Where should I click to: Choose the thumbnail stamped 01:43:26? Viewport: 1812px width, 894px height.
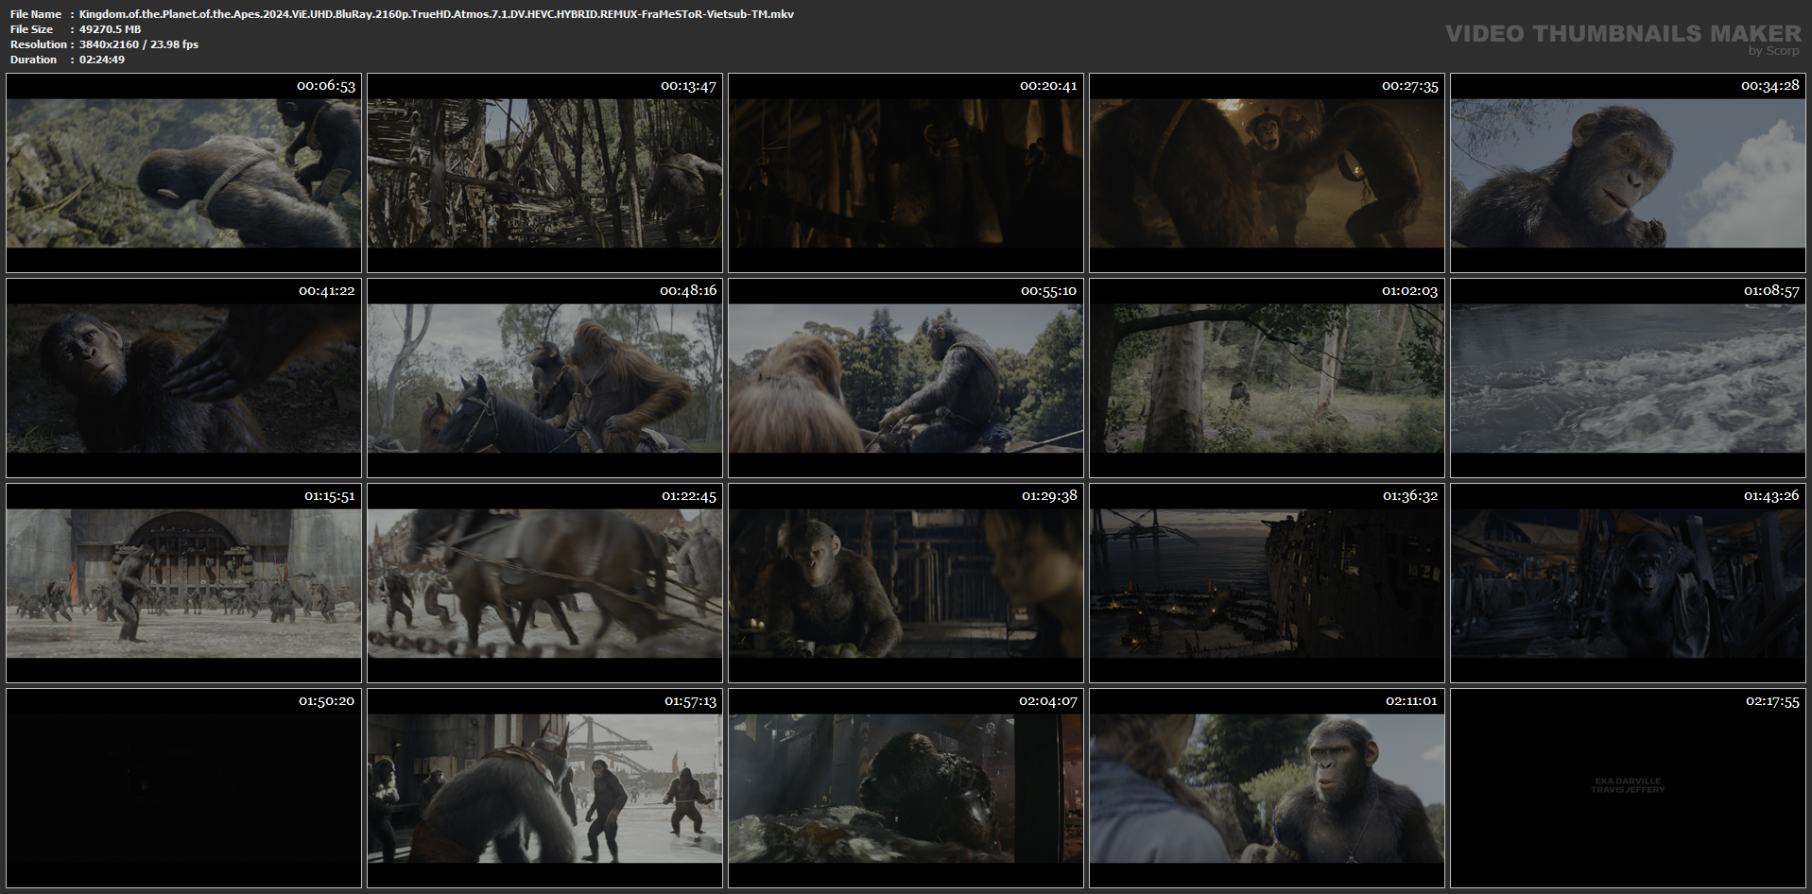pyautogui.click(x=1628, y=583)
